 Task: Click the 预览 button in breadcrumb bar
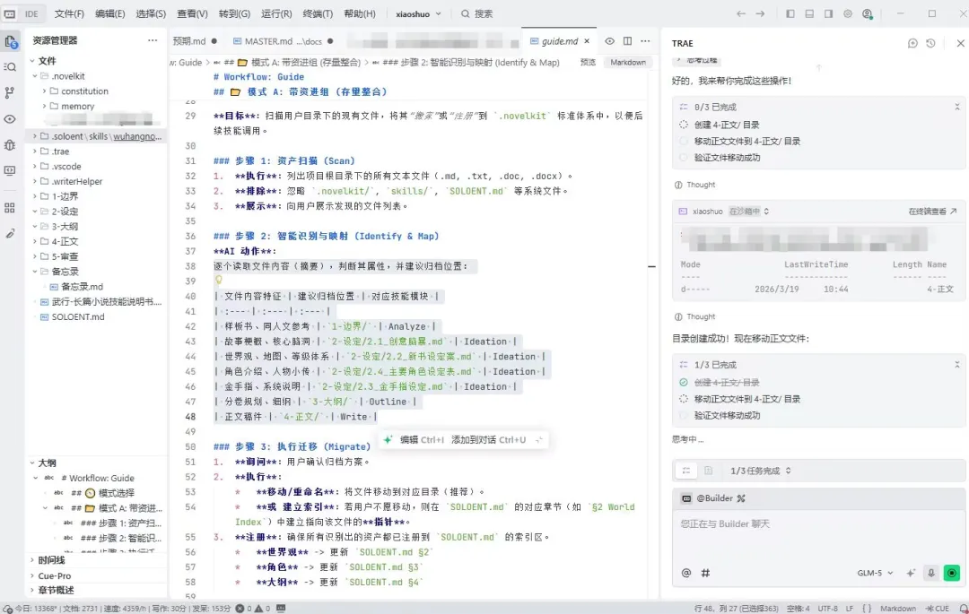[x=589, y=63]
